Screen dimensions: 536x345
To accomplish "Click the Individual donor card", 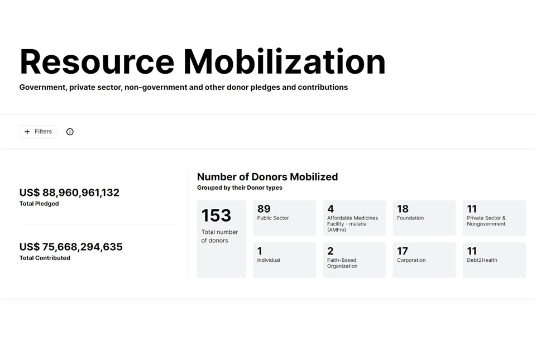I will coord(284,260).
